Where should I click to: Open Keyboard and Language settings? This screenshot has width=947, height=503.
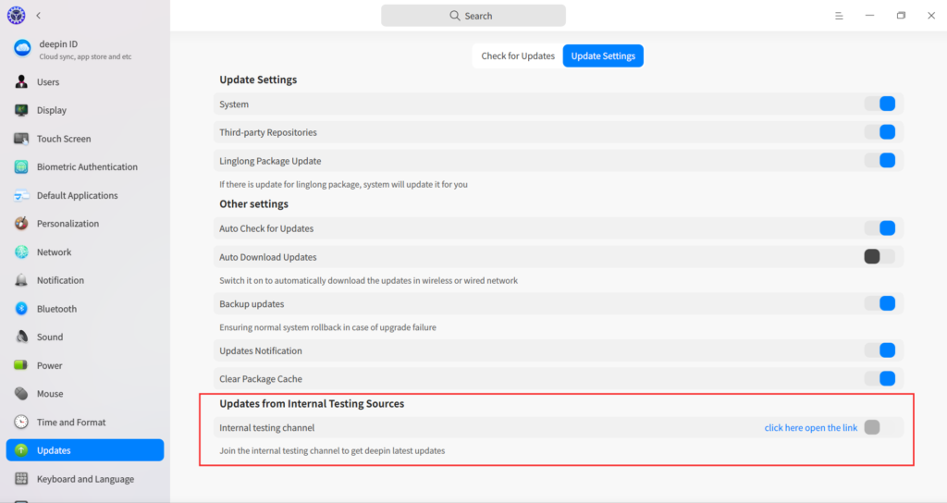(x=85, y=479)
